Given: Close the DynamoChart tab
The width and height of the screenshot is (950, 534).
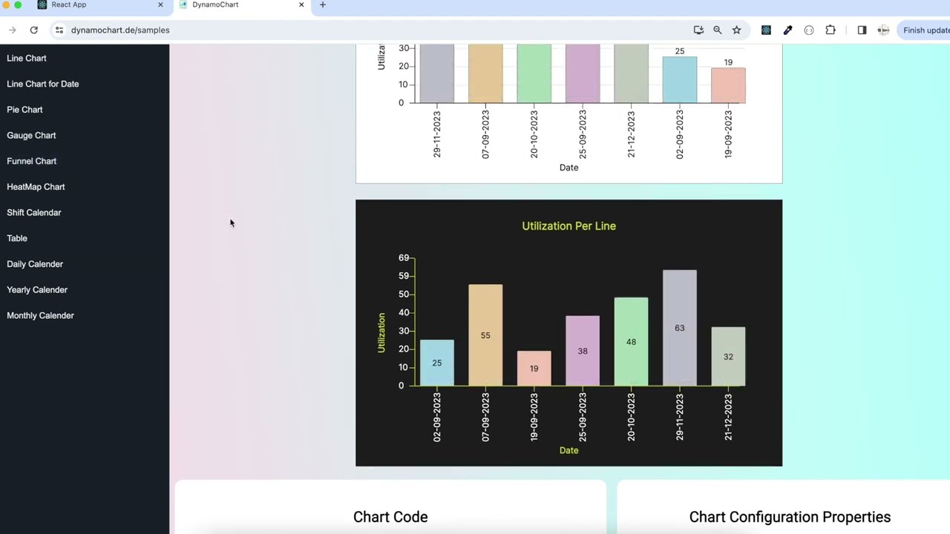Looking at the screenshot, I should point(301,4).
